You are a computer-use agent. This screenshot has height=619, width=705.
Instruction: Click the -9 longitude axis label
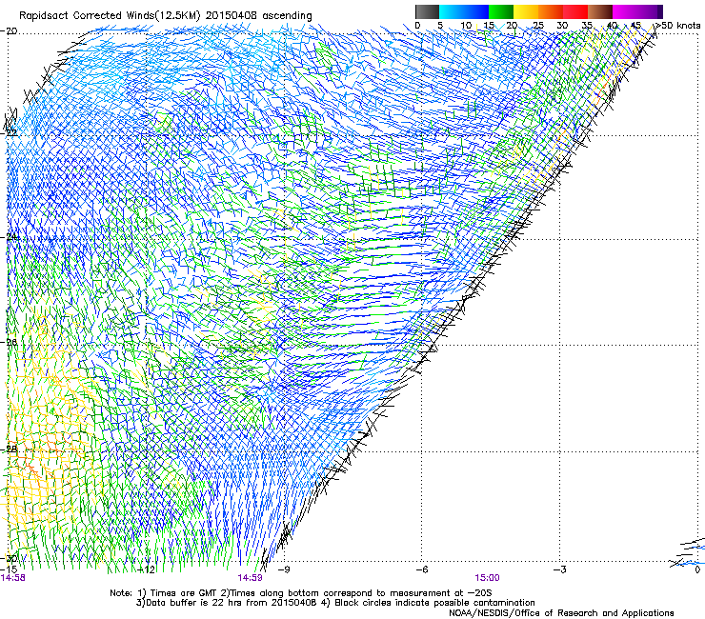pos(284,569)
